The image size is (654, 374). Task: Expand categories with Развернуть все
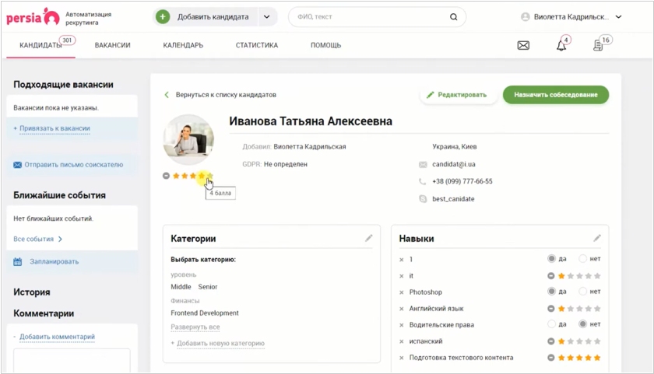(195, 327)
